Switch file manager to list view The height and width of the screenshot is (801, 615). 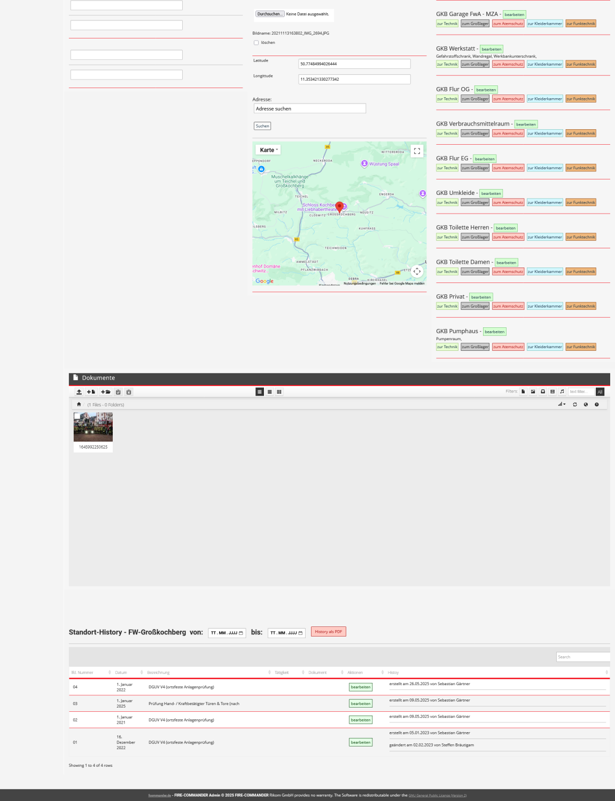pyautogui.click(x=269, y=392)
